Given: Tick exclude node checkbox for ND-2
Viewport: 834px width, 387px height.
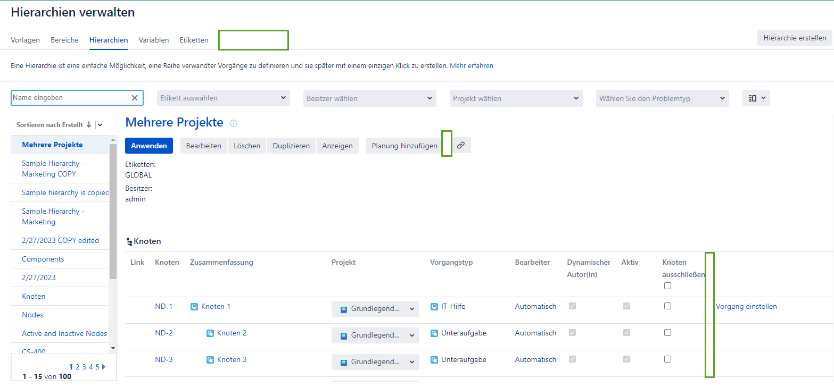Looking at the screenshot, I should click(667, 333).
